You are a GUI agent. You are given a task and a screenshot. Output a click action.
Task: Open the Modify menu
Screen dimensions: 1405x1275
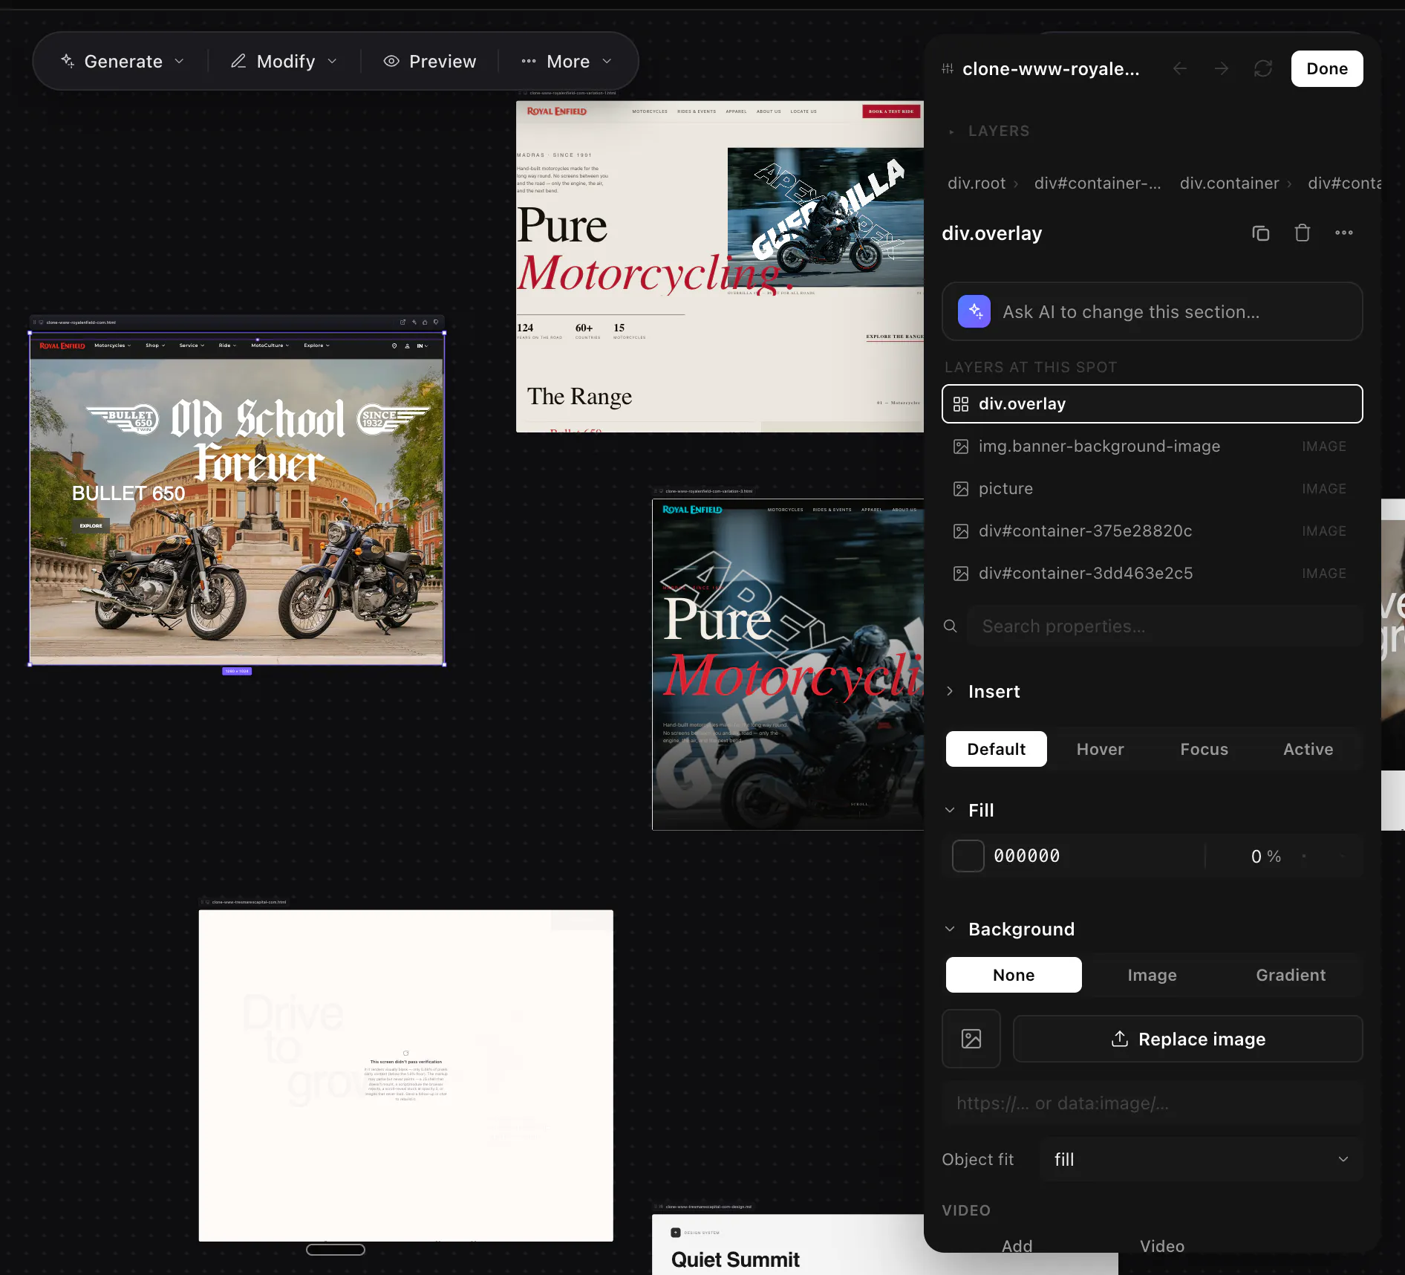coord(284,62)
